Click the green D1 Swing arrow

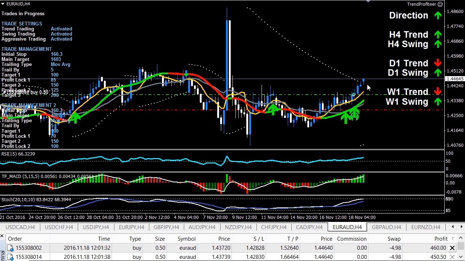click(x=438, y=72)
